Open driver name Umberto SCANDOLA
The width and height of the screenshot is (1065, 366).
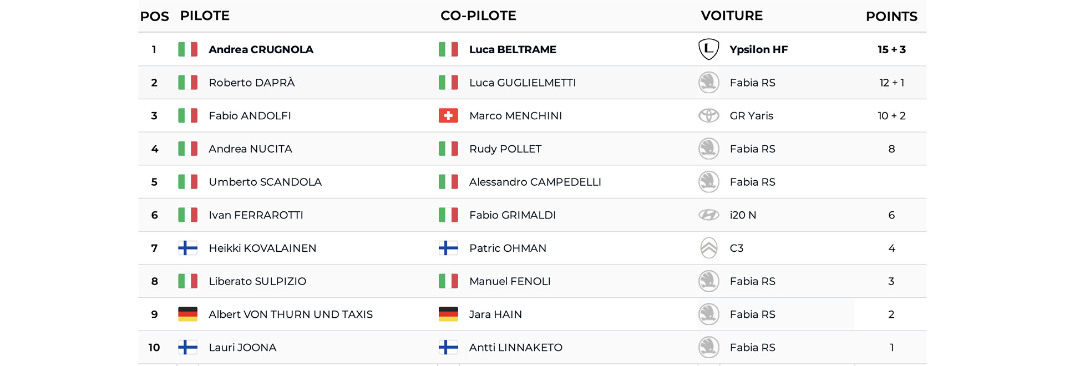tap(265, 182)
